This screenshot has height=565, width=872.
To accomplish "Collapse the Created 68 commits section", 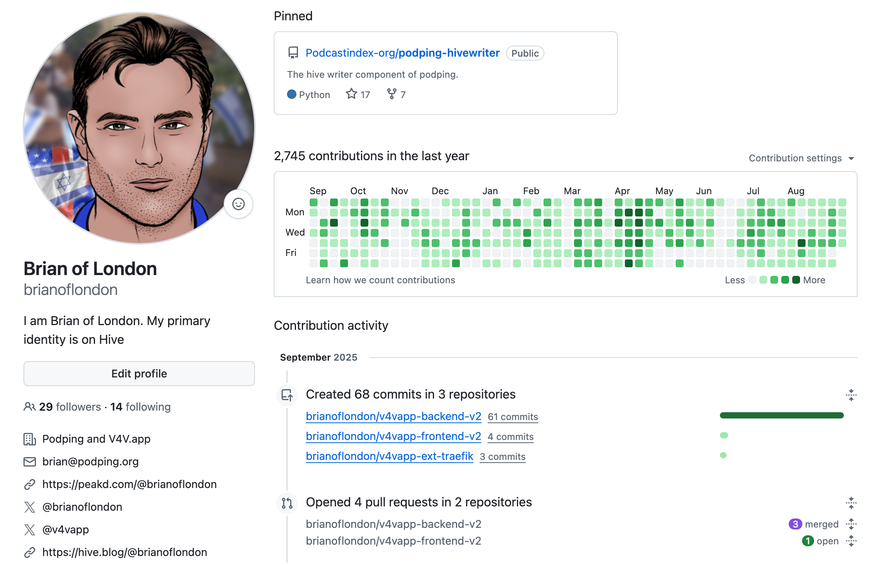I will point(851,395).
